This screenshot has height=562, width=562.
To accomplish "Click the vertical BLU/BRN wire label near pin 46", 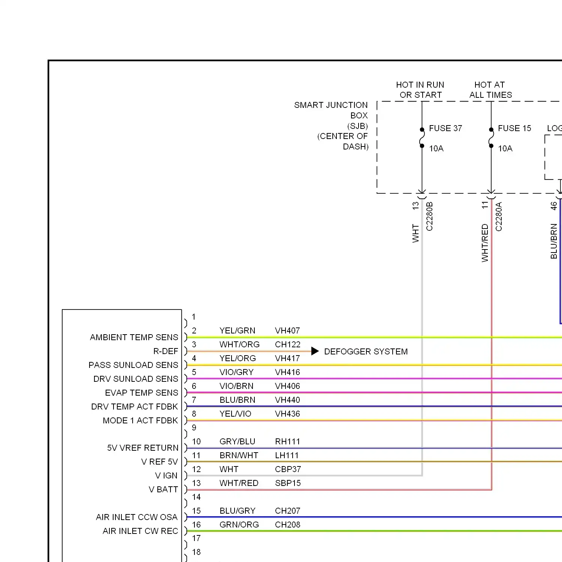I will [554, 241].
